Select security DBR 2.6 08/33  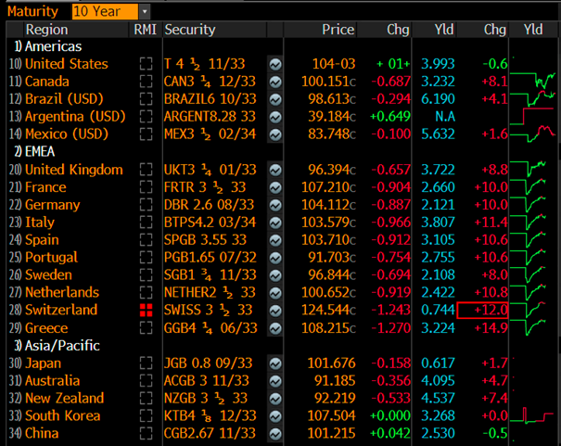209,205
